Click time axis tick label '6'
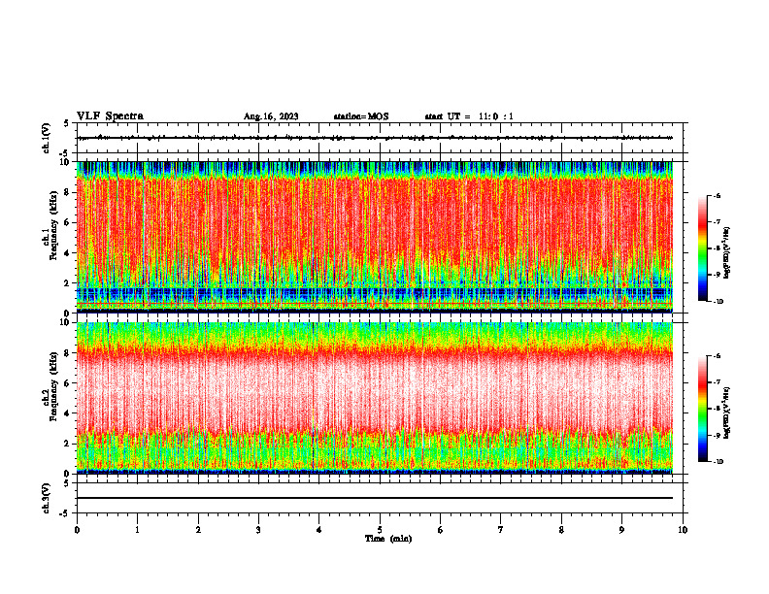 coord(441,530)
